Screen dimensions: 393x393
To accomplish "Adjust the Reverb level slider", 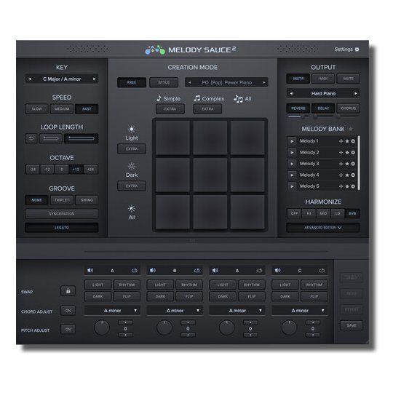I will click(x=298, y=116).
